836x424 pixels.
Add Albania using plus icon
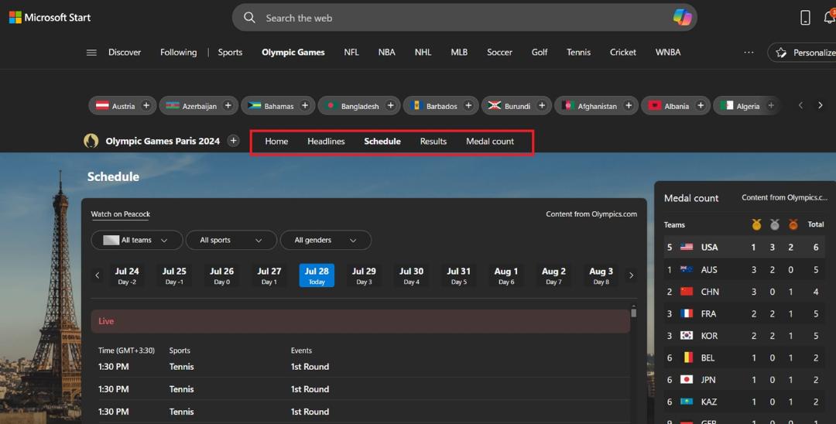701,105
